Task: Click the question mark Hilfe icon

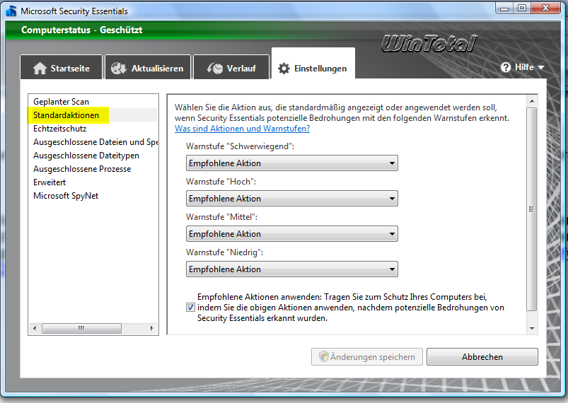Action: 506,67
